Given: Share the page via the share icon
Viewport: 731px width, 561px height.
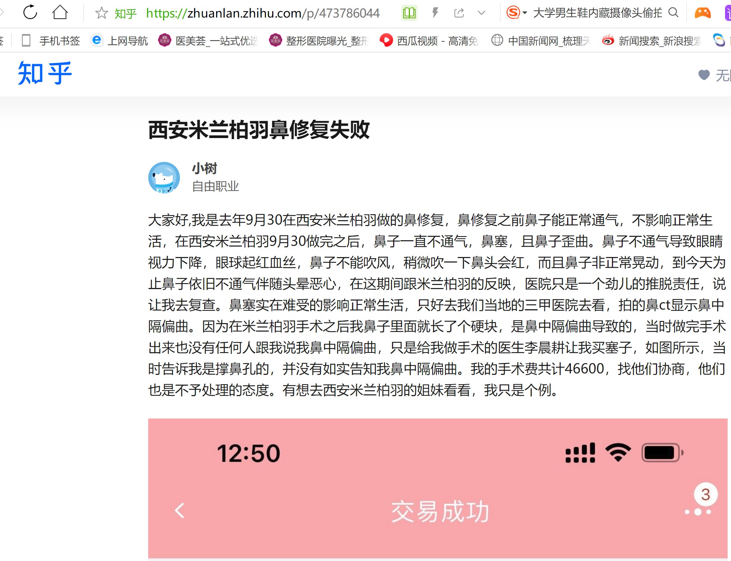Looking at the screenshot, I should click(459, 13).
